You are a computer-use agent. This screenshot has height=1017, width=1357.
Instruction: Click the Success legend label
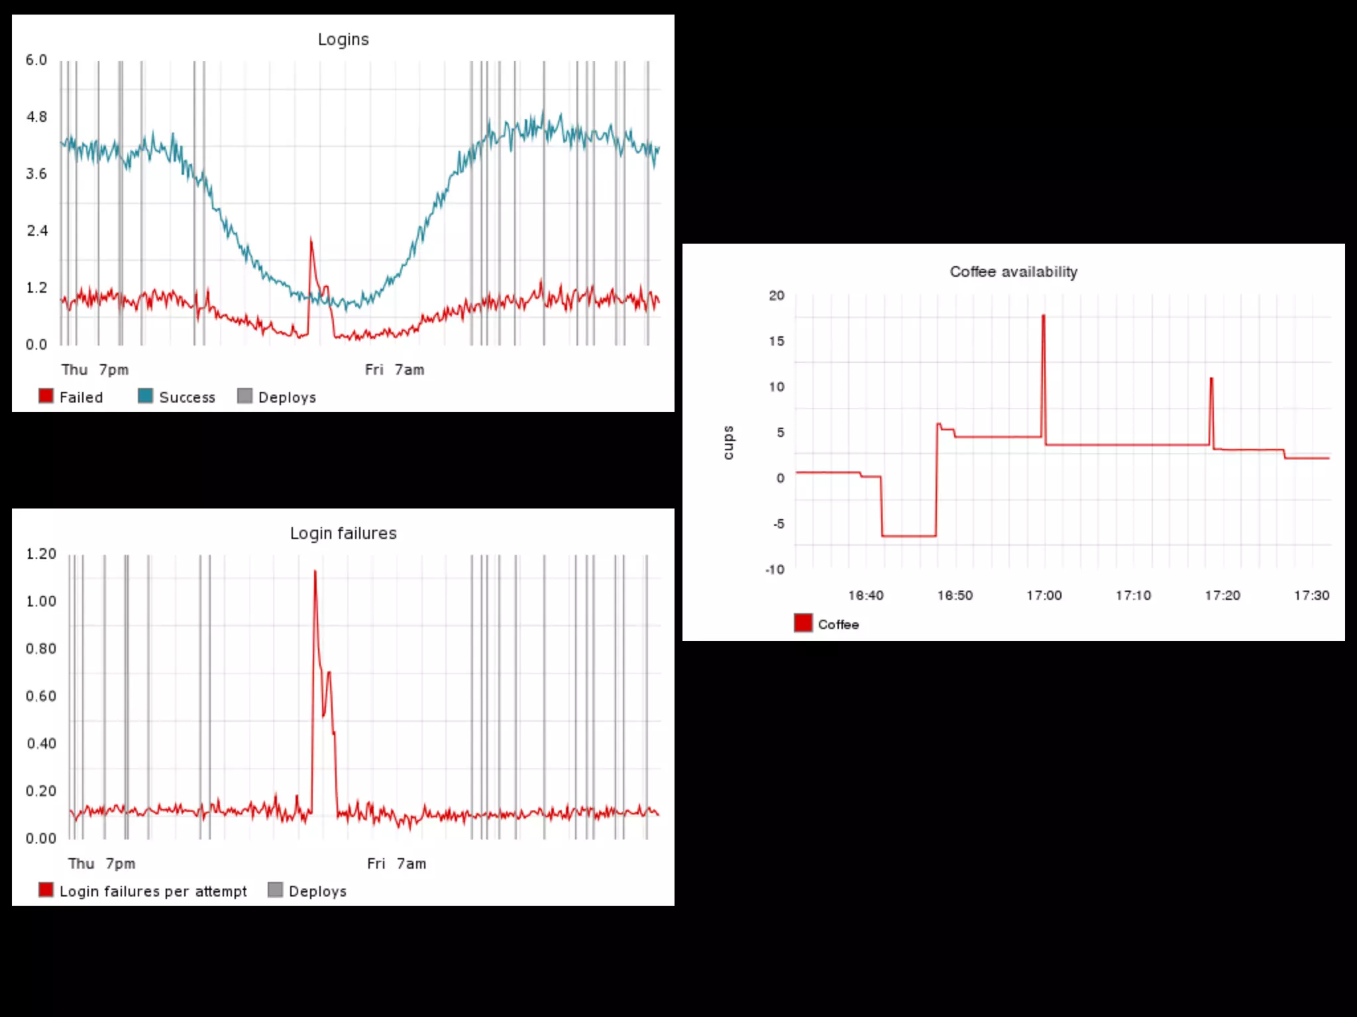tap(187, 397)
